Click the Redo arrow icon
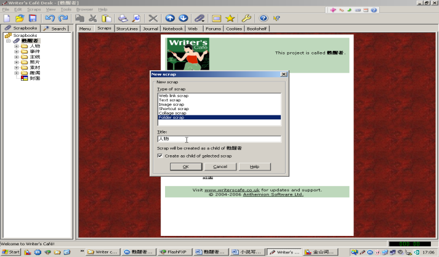Viewport: 439px width, 257px height. [63, 19]
